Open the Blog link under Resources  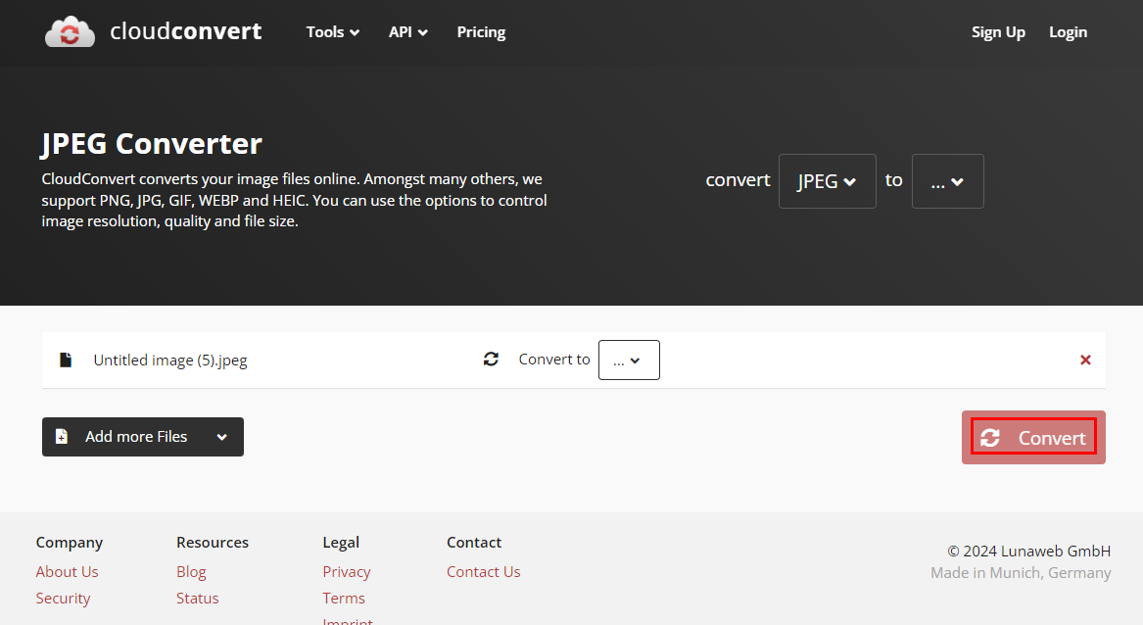pos(191,572)
